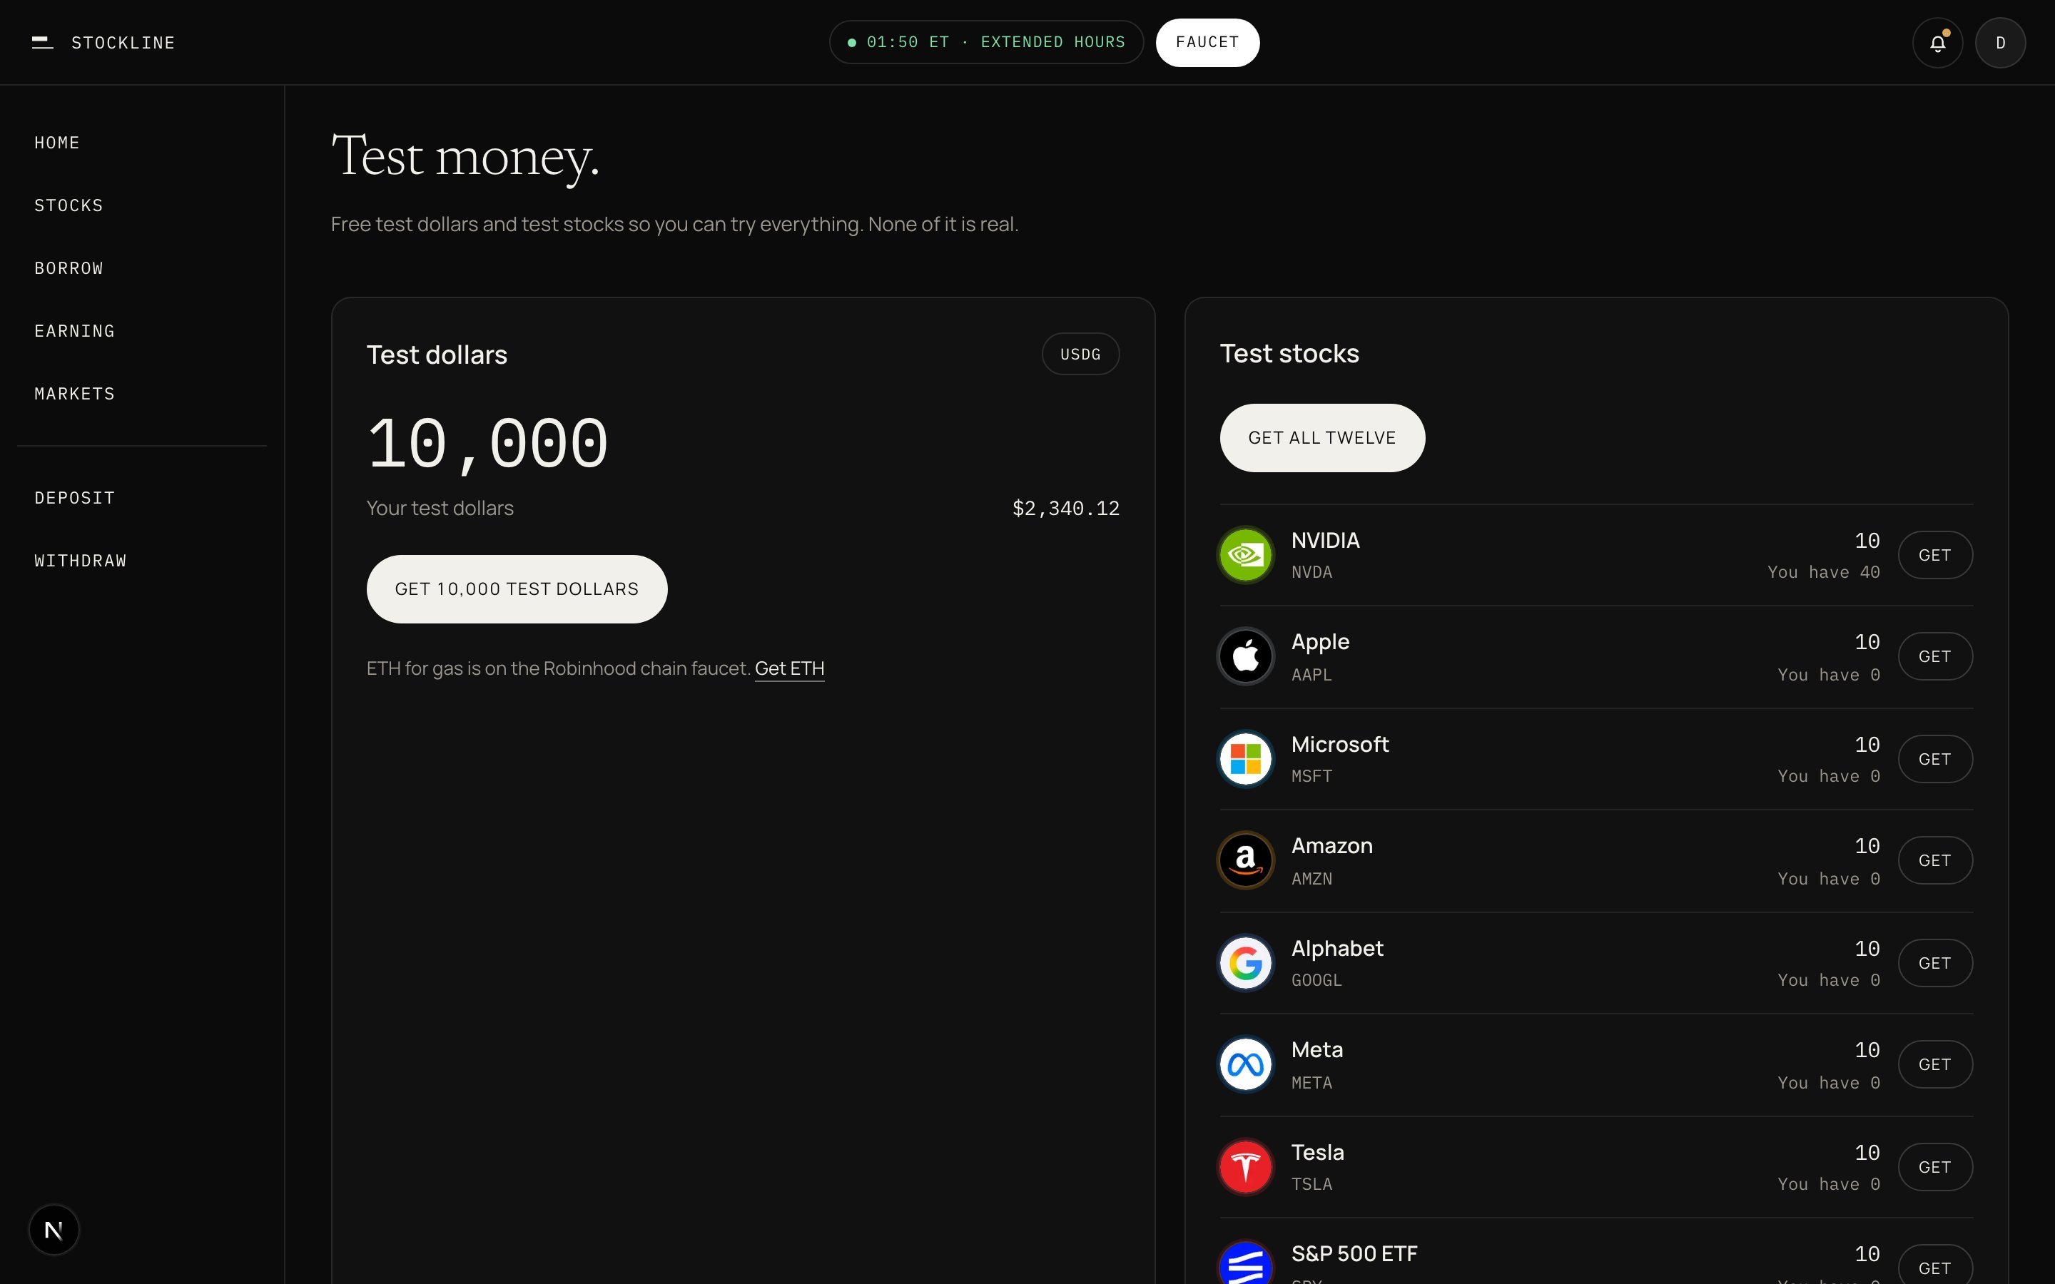Click the Amazon logo icon

point(1245,860)
